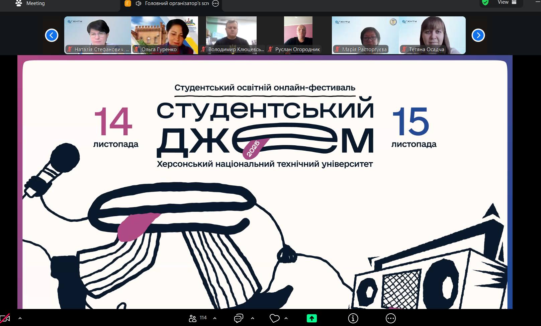Viewport: 541px width, 326px height.
Task: Open the View layout menu
Action: [x=507, y=3]
